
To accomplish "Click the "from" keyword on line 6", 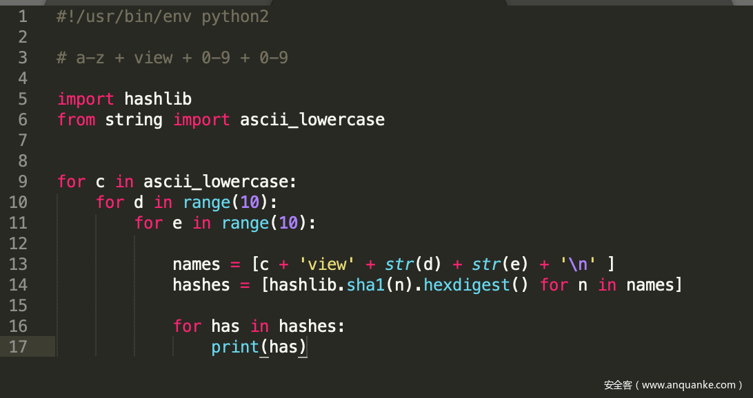I will click(x=76, y=120).
